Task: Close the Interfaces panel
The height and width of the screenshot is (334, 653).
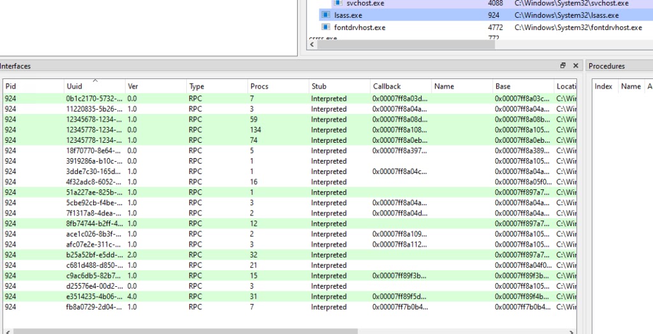Action: [x=576, y=66]
